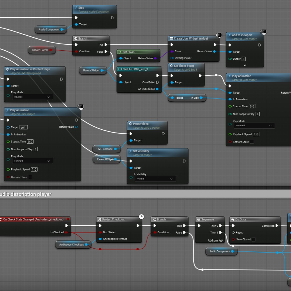The width and height of the screenshot is (291, 291).
Task: Click the Checkbox Reference pin
Action: click(100, 239)
